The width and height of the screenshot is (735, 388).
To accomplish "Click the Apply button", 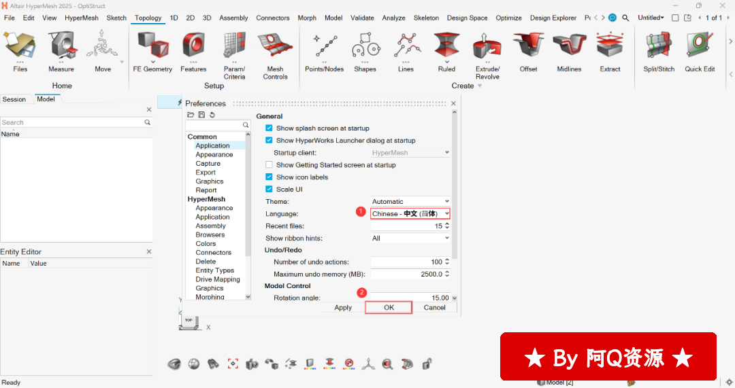I will tap(343, 308).
